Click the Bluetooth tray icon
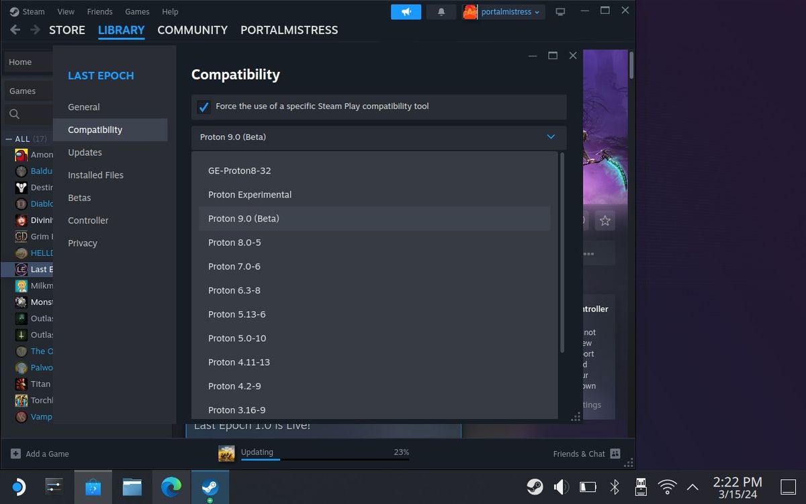The image size is (806, 504). 614,487
